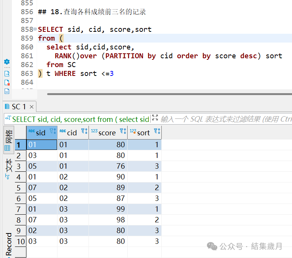
Task: Select row number 2 header
Action: tap(20, 156)
